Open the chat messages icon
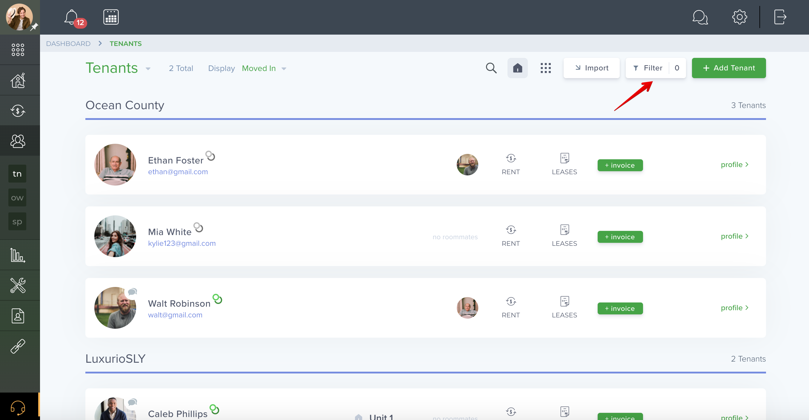This screenshot has width=809, height=420. pyautogui.click(x=700, y=17)
